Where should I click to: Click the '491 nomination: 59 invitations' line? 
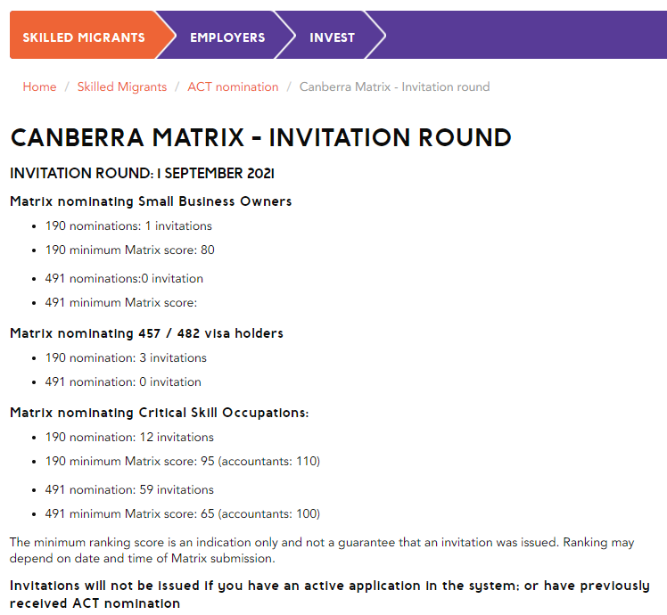coord(129,489)
